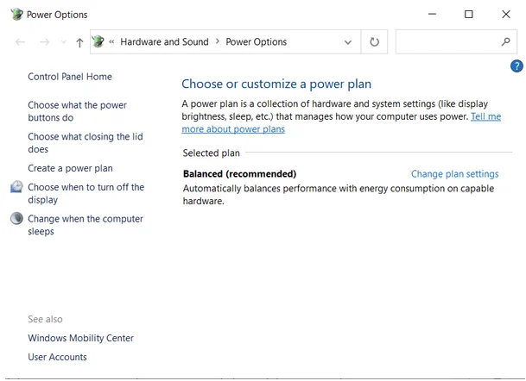Click the Power Options title bar icon
526x381 pixels.
(16, 14)
